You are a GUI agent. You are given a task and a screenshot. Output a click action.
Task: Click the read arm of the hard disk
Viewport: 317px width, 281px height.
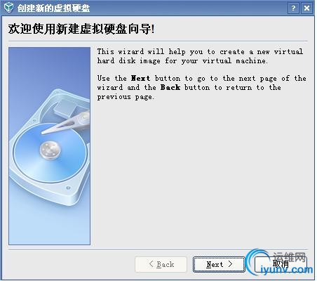tap(67, 123)
